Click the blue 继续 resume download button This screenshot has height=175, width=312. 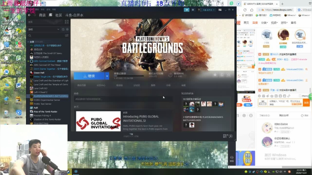pyautogui.click(x=89, y=76)
